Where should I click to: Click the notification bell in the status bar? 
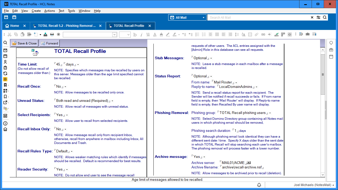pyautogui.click(x=259, y=185)
